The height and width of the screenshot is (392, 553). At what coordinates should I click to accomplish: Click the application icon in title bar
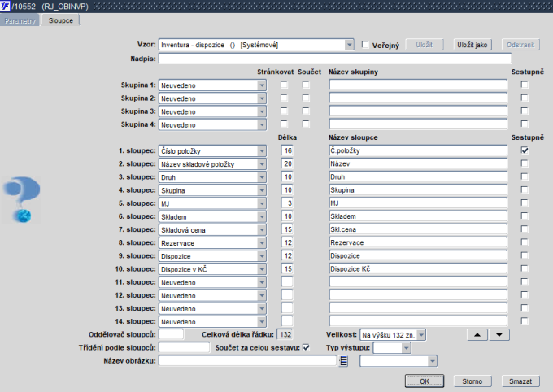[x=5, y=6]
